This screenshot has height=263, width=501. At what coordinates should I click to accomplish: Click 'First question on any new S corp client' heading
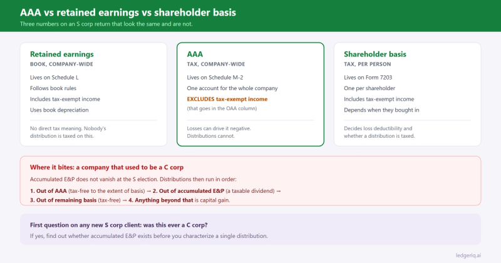pos(119,225)
